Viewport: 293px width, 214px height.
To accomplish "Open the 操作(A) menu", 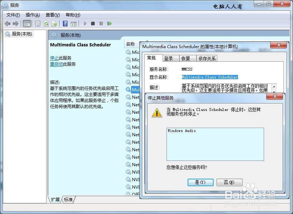I will (33, 15).
